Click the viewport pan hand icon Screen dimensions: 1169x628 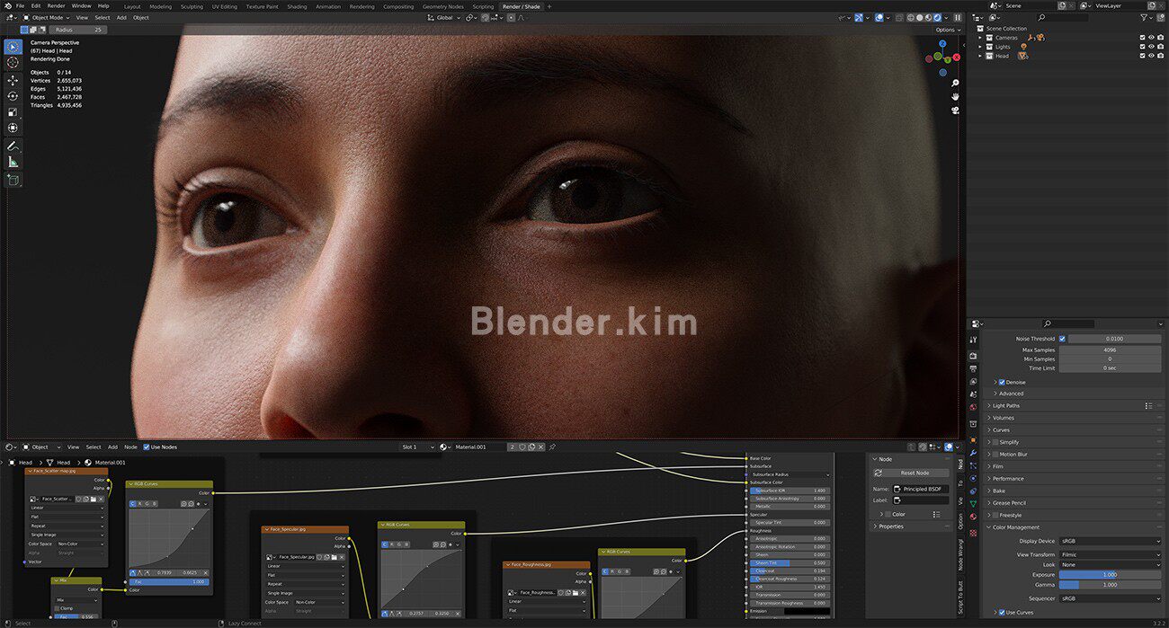(x=954, y=96)
